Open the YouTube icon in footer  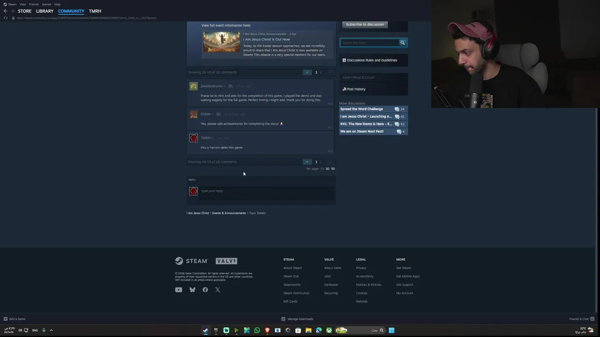coord(179,290)
